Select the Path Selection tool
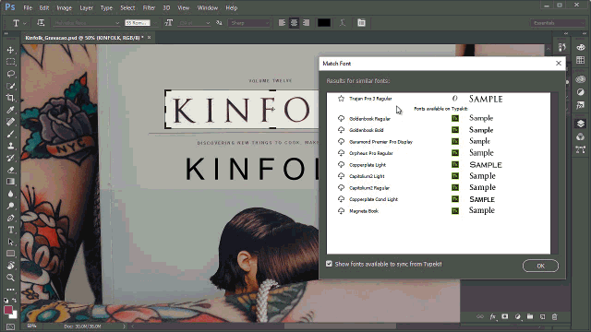591x332 pixels. point(10,242)
